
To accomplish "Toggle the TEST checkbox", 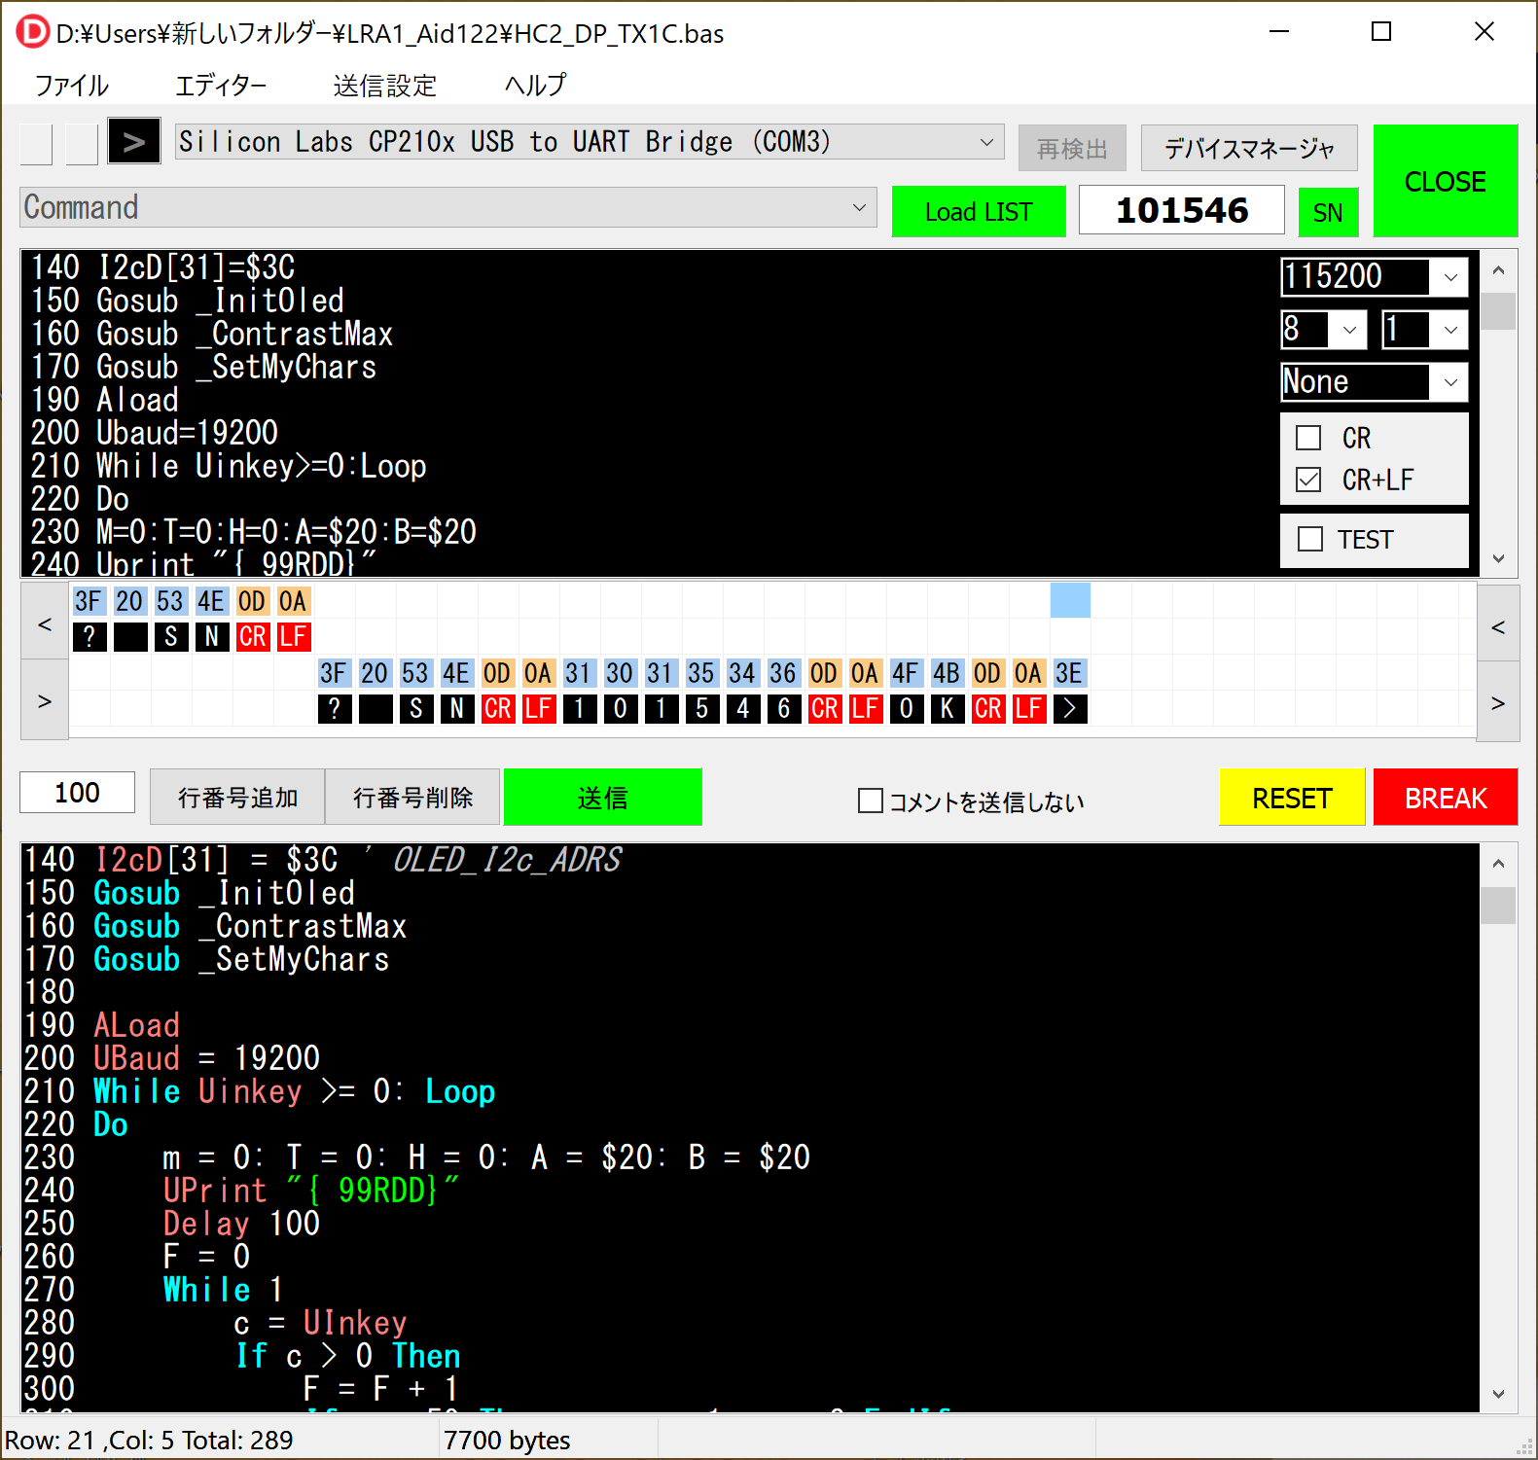I will point(1310,539).
